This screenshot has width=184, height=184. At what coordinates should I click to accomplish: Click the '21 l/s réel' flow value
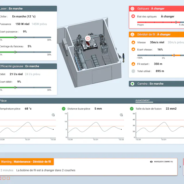(16, 74)
